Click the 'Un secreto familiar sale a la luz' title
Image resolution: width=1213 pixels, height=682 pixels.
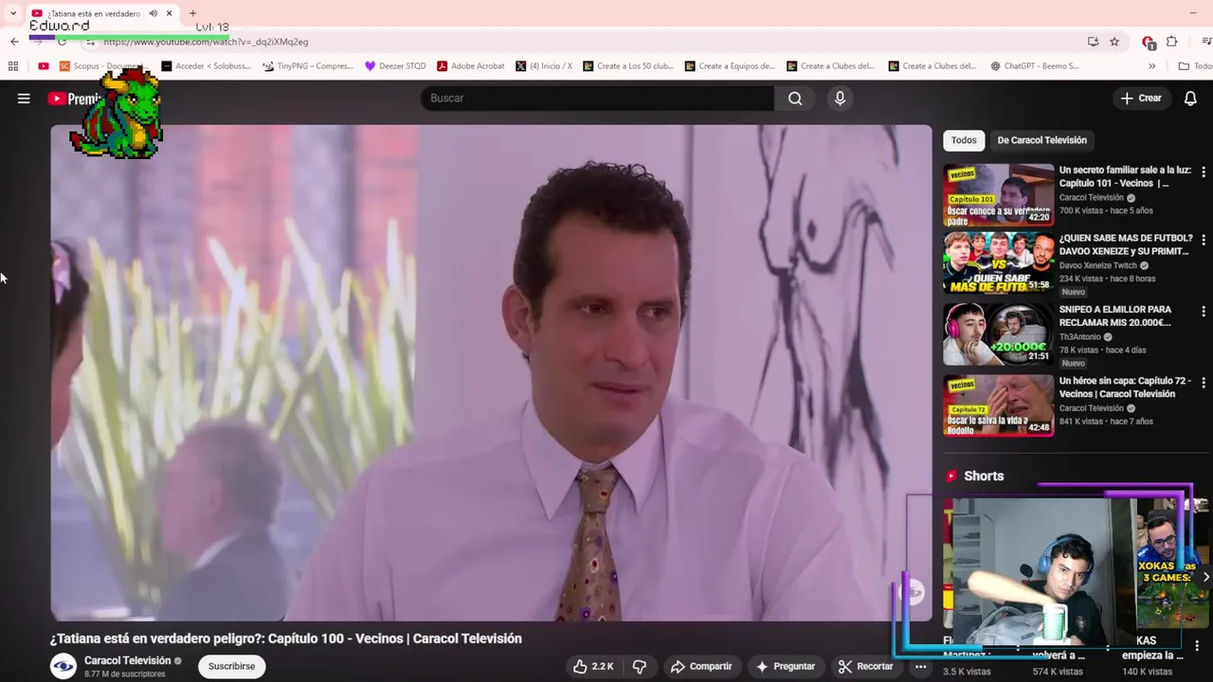[x=1125, y=177]
